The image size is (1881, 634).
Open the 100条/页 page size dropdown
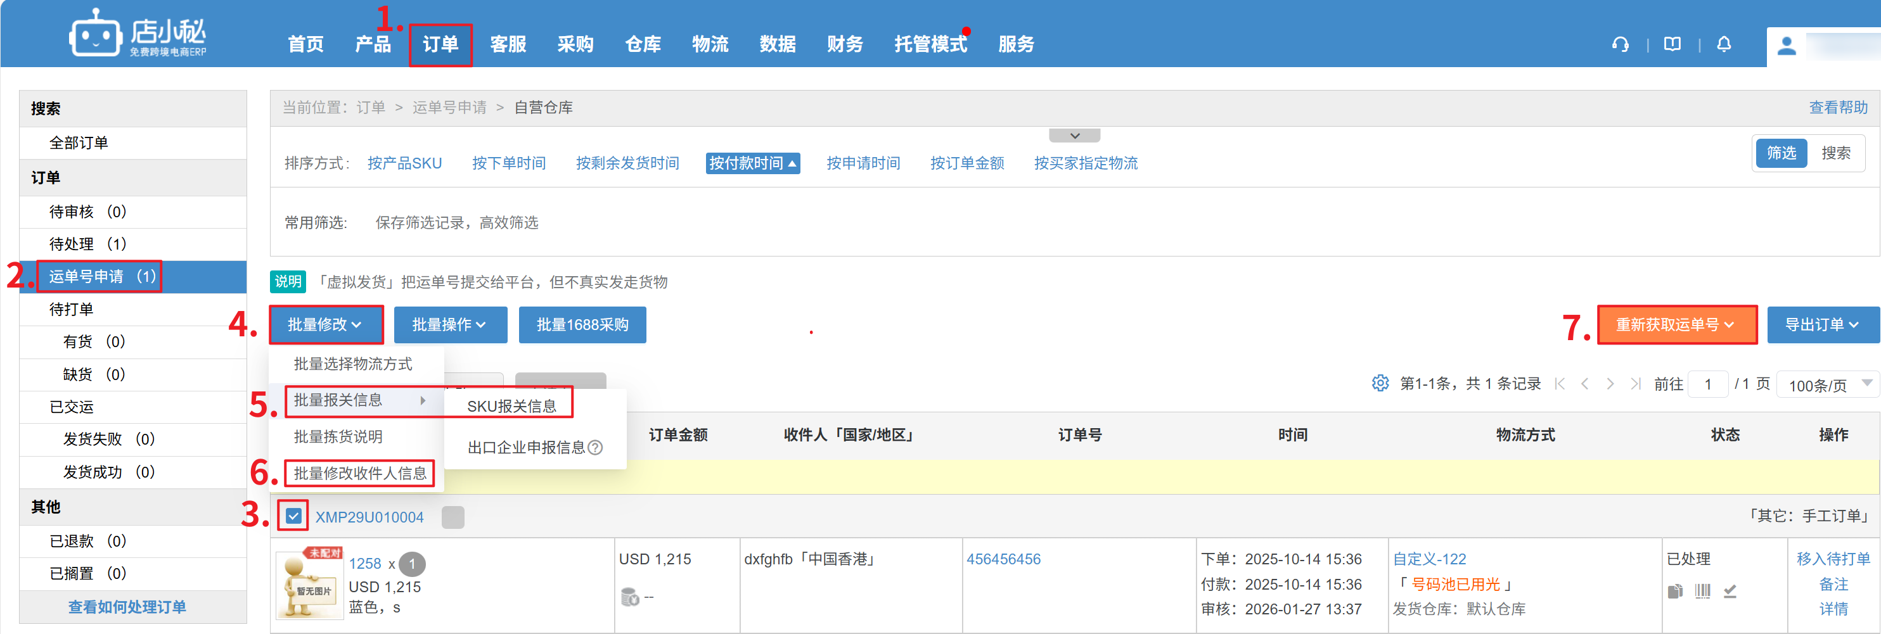(1826, 384)
